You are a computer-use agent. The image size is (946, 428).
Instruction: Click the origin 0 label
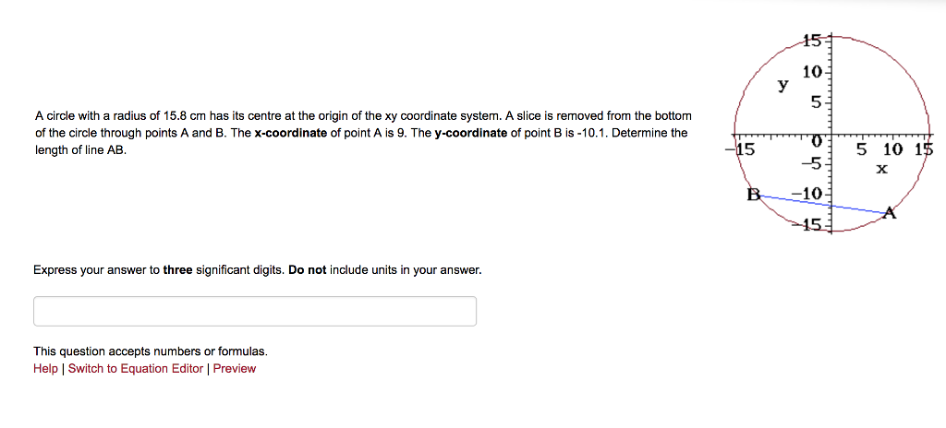816,143
